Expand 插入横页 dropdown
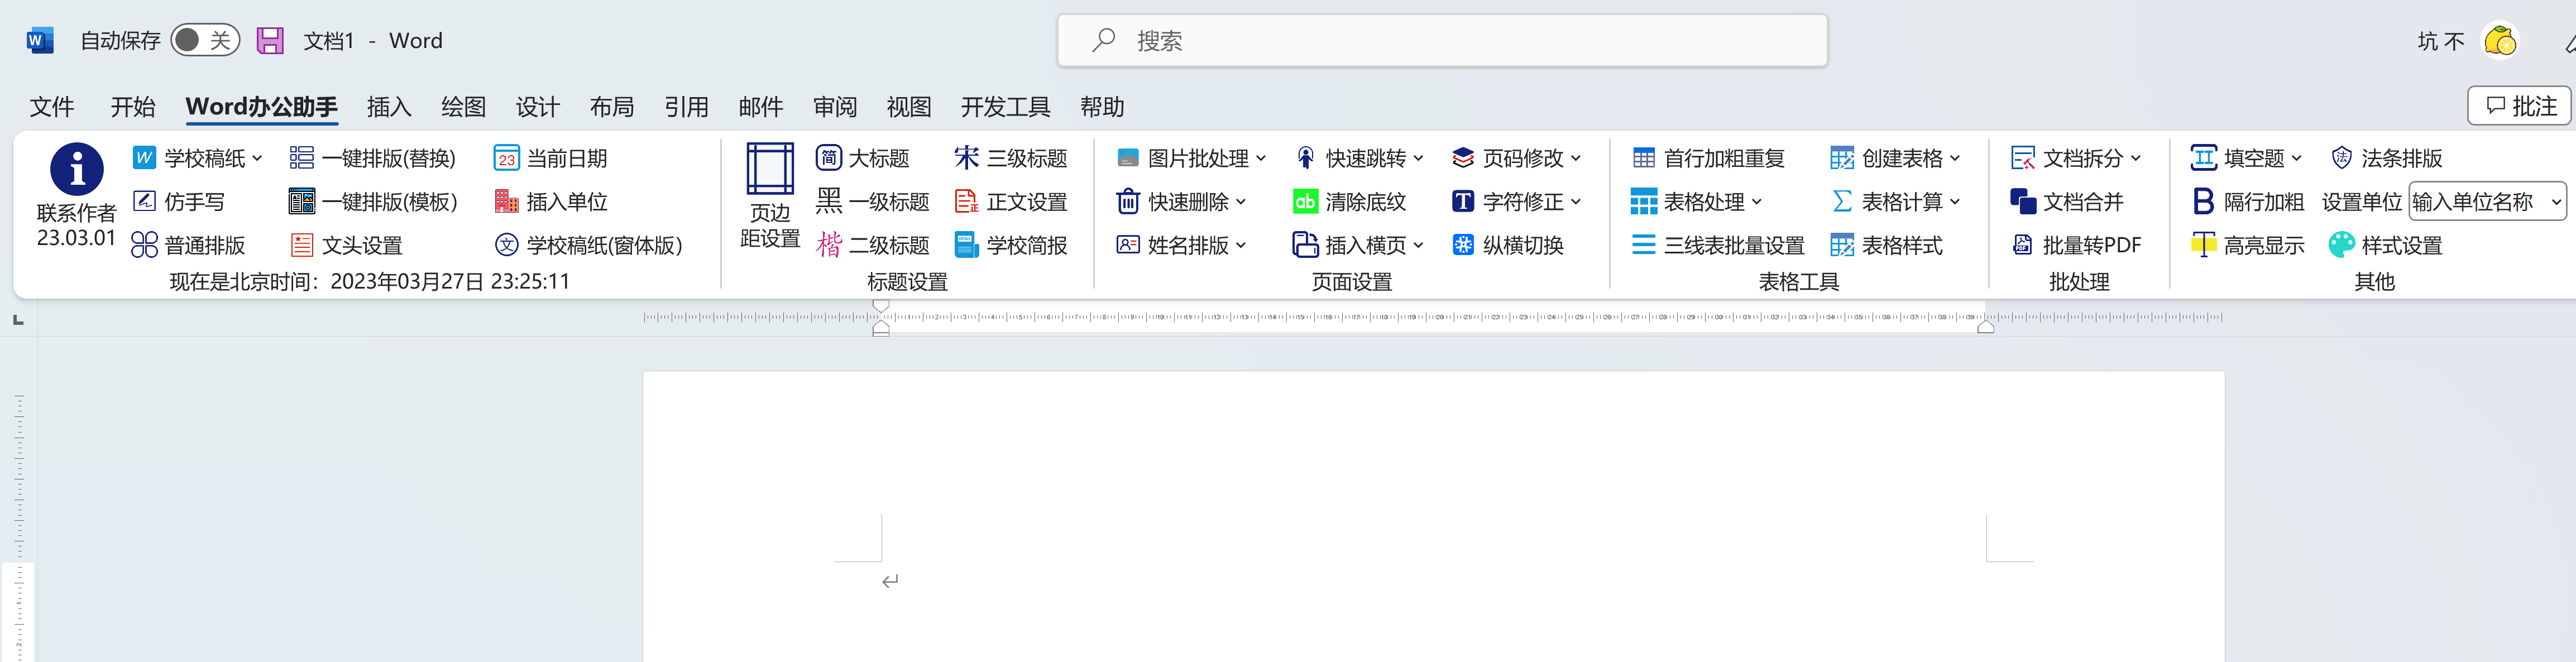Screen dimensions: 2576x662 pos(1418,245)
